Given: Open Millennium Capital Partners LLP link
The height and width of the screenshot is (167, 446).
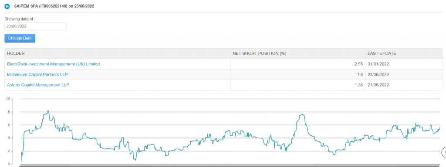Looking at the screenshot, I should 37,74.
